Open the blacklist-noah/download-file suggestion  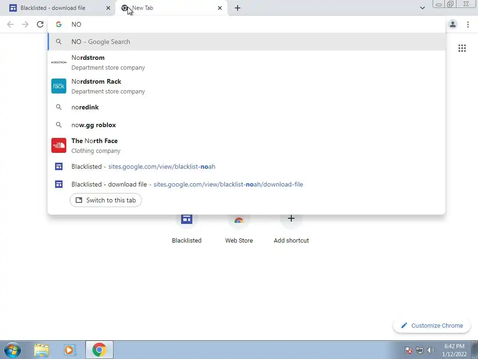tap(246, 184)
